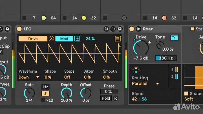Viewport: 203px width, 114px height.
Task: Click the Tone 0.0 % value
Action: click(168, 49)
